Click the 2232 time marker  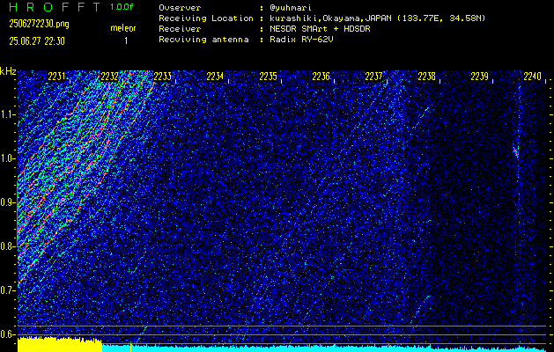(110, 77)
